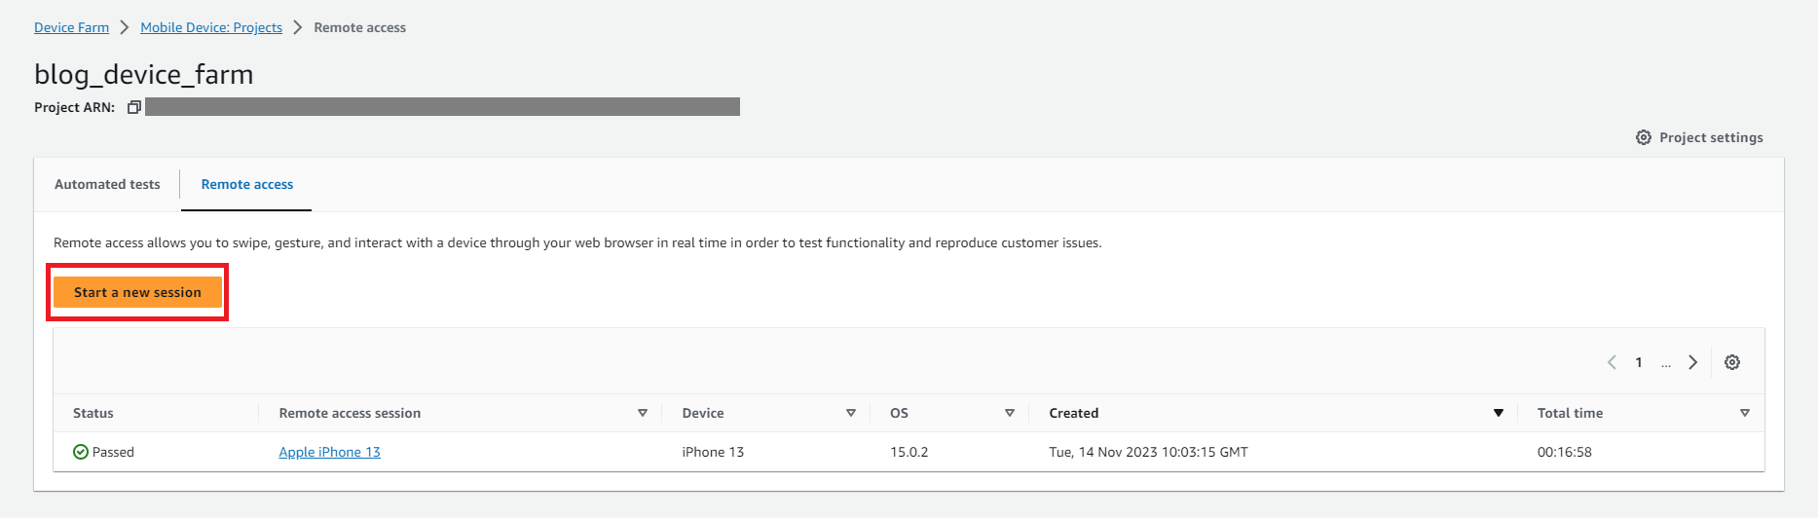Viewport: 1818px width, 518px height.
Task: Start a new session
Action: coord(137,292)
